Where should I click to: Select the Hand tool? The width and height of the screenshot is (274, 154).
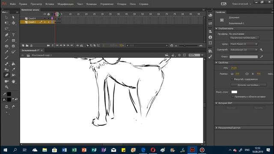pos(13,81)
